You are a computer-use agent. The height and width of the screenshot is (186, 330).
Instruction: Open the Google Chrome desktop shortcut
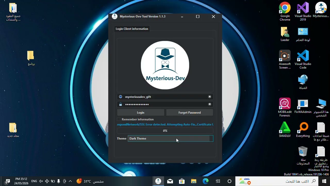pos(285,12)
